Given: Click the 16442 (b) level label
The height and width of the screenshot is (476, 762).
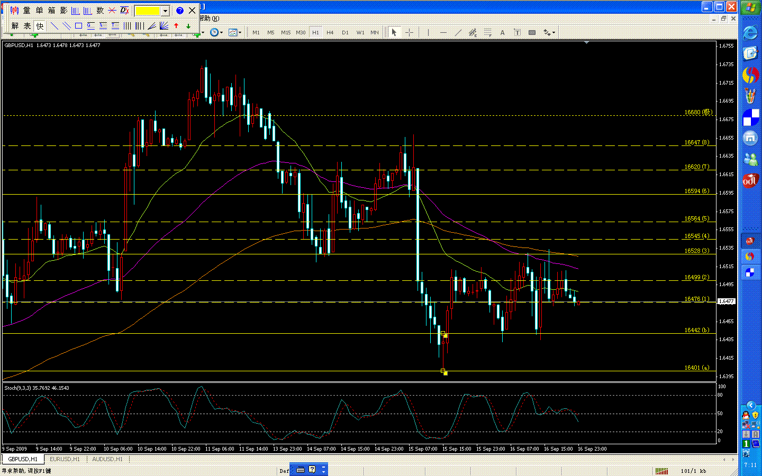Looking at the screenshot, I should tap(697, 330).
